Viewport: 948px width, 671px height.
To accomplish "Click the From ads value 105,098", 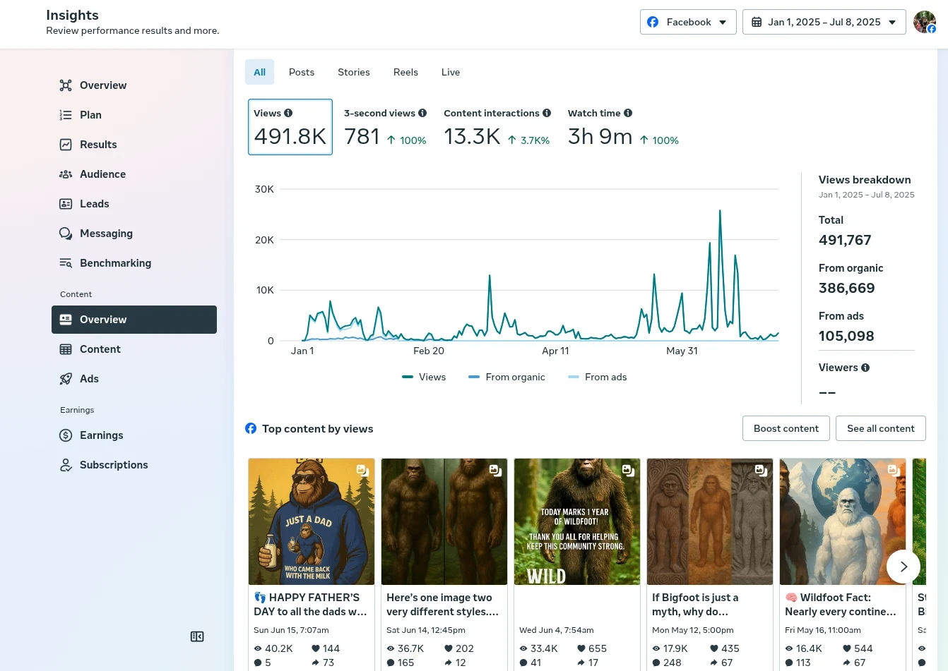I will [x=846, y=337].
